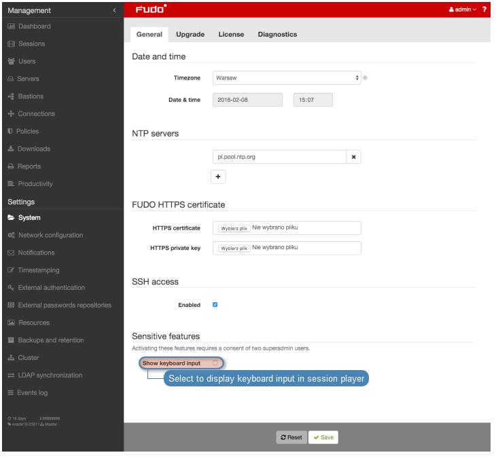496x457 pixels.
Task: Click the Bastions icon in sidebar
Action: tap(11, 96)
